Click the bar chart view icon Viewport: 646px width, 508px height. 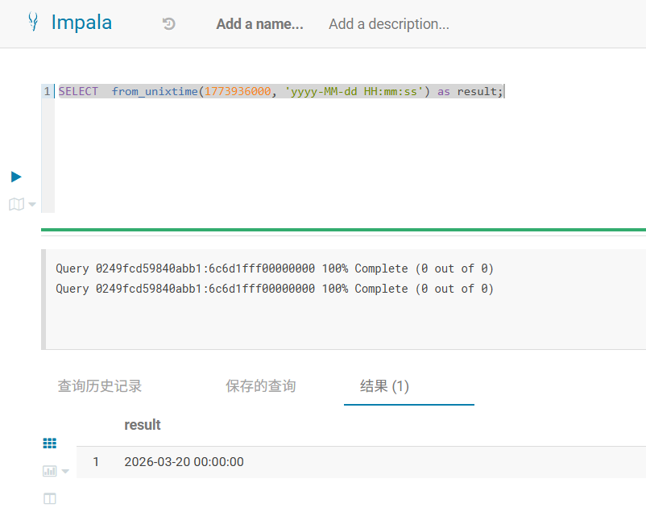point(50,471)
